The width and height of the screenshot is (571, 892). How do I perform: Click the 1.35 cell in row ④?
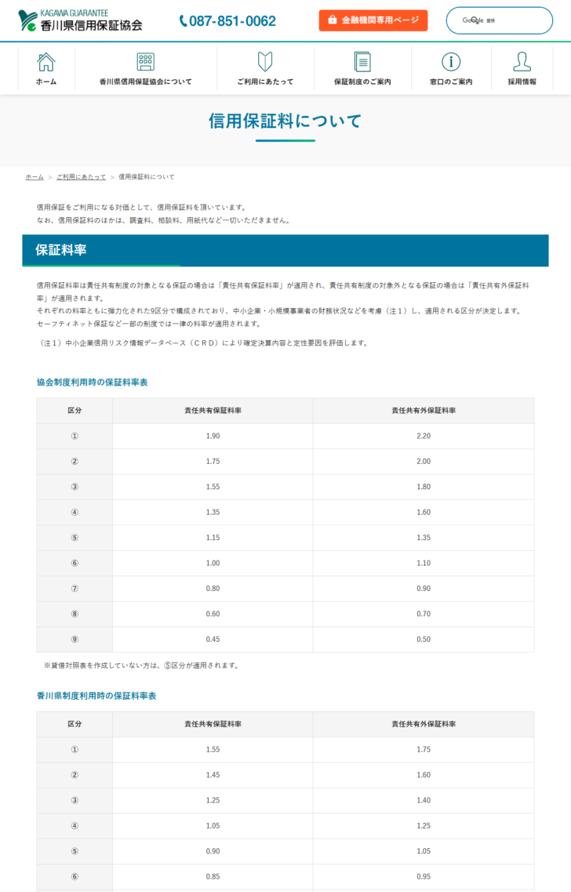tap(213, 513)
